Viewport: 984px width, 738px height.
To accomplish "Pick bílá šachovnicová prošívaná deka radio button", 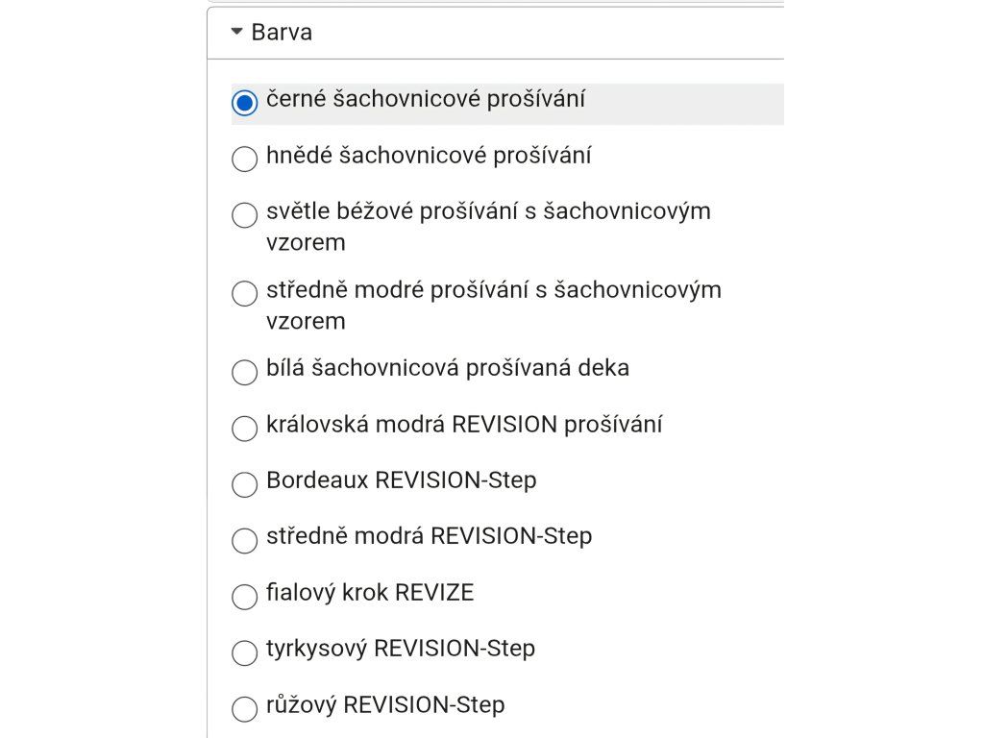I will pos(245,372).
